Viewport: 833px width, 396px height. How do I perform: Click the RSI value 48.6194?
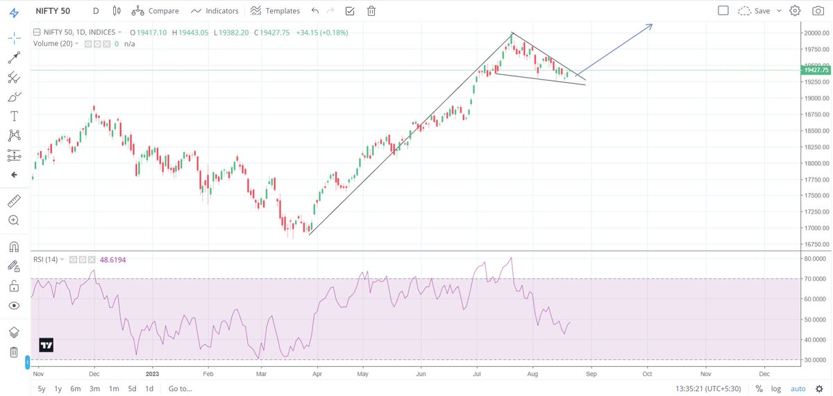pos(112,259)
